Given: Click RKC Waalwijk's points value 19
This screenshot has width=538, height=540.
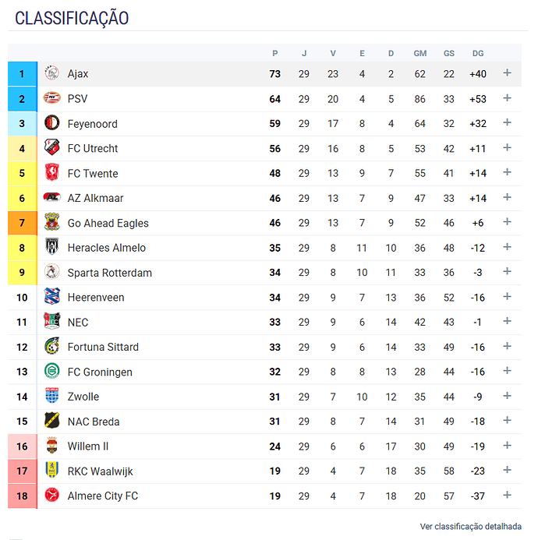Looking at the screenshot, I should [275, 471].
